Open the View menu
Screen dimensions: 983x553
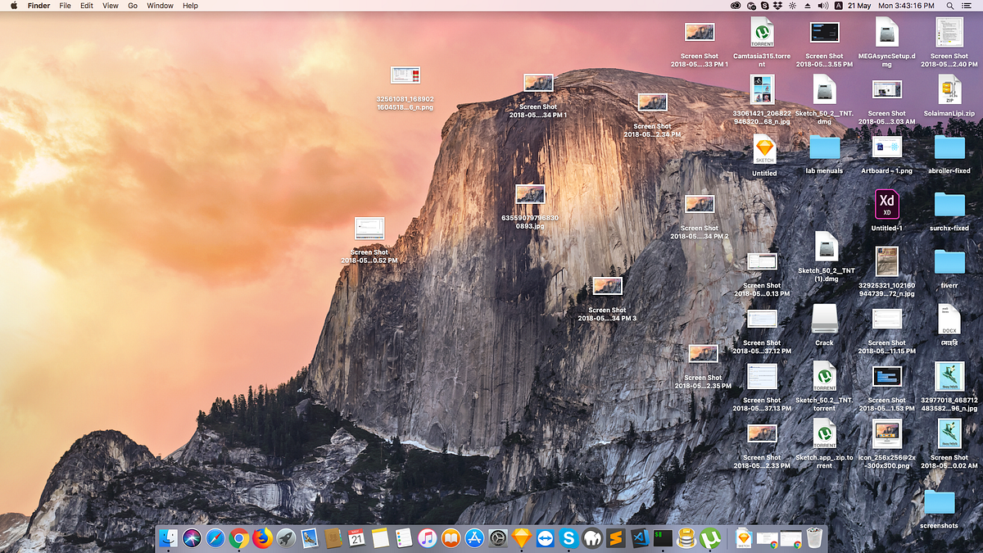[x=111, y=6]
